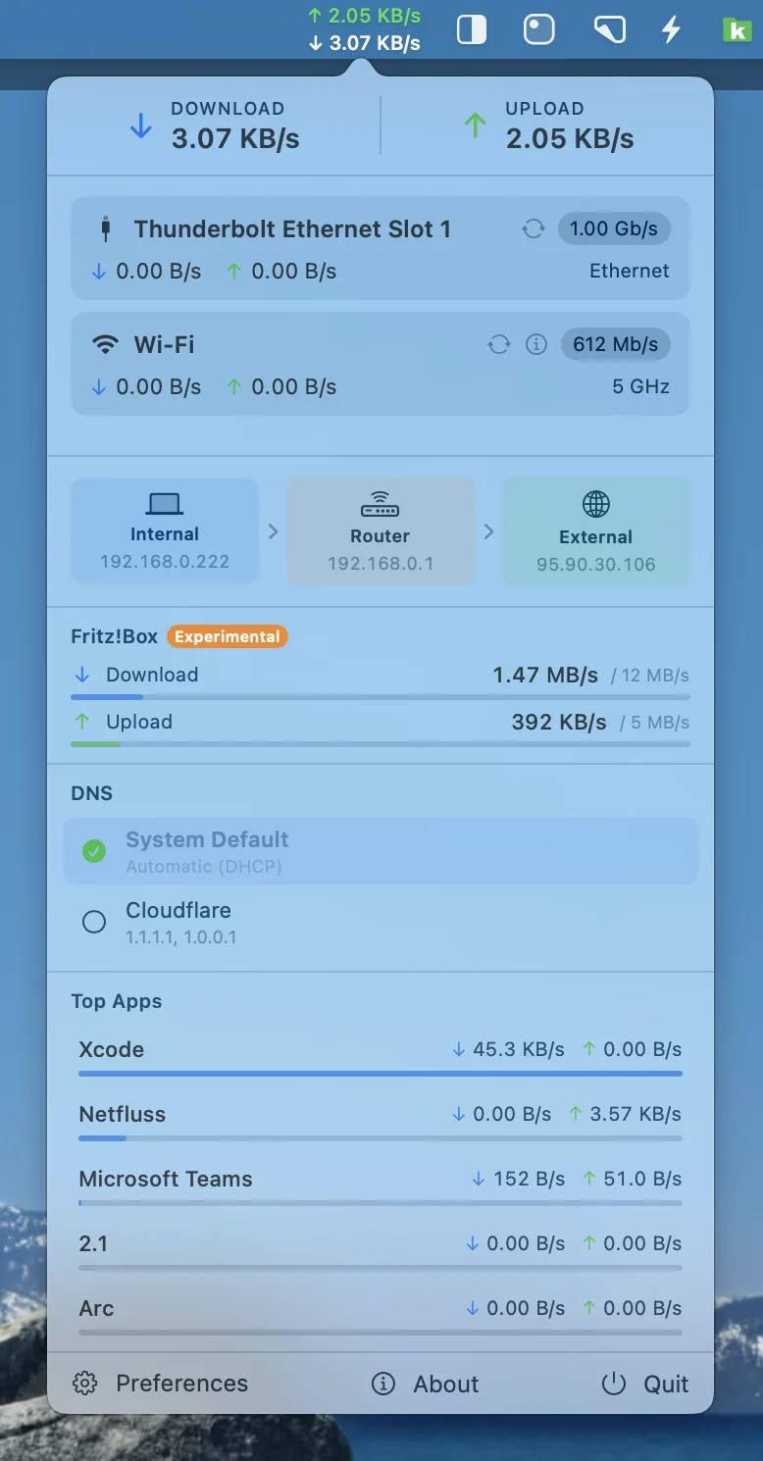This screenshot has height=1461, width=763.
Task: Click the Top Apps section heading
Action: point(117,1001)
